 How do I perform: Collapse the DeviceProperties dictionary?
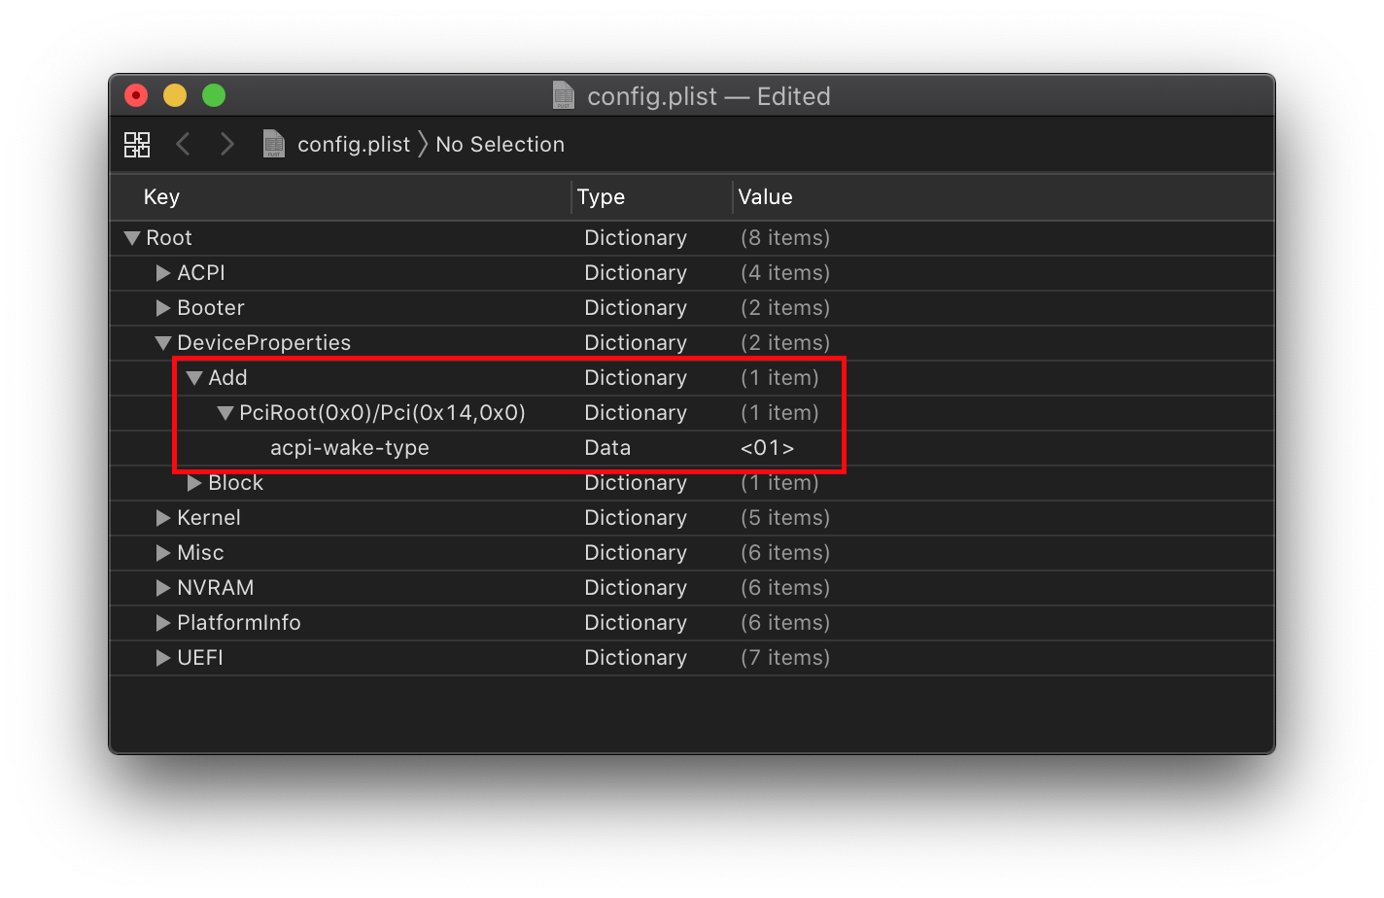(x=163, y=343)
